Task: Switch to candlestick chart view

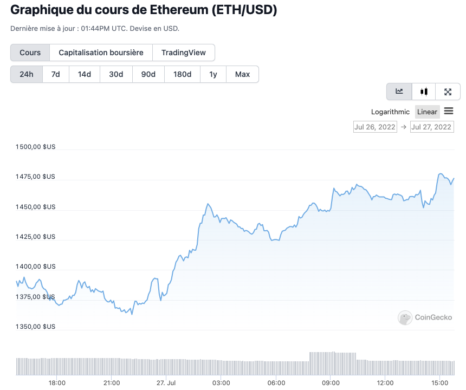Action: (x=424, y=92)
